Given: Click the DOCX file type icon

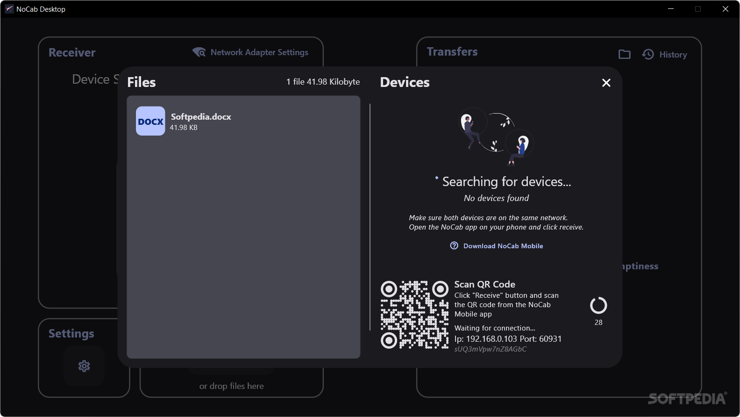Looking at the screenshot, I should click(150, 121).
